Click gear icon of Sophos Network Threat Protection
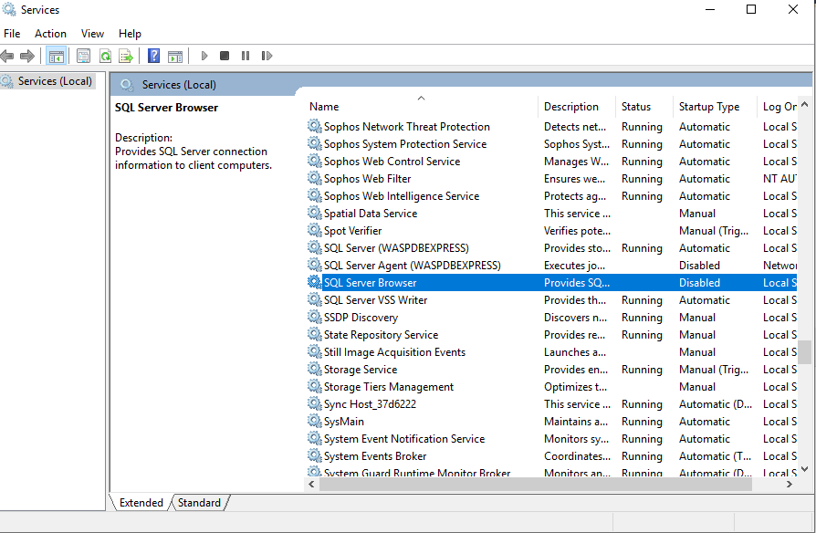 [x=314, y=126]
